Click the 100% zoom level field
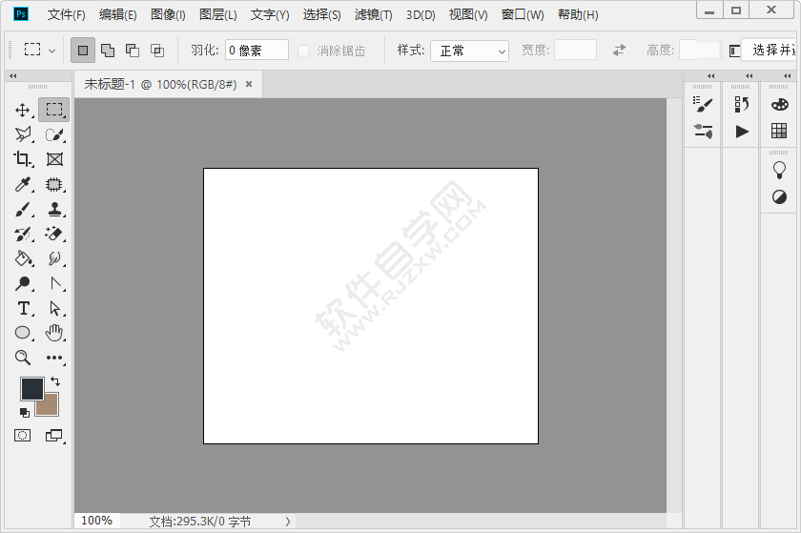Screen dimensions: 801x533 [x=96, y=521]
